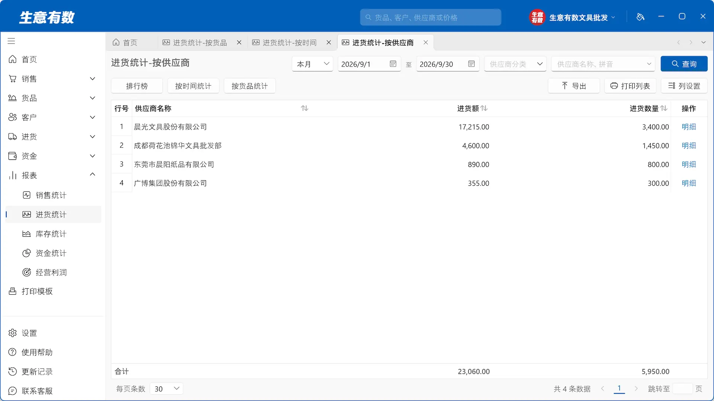Open 明细 for 晨光文具股份有限公司
The image size is (714, 401).
689,127
